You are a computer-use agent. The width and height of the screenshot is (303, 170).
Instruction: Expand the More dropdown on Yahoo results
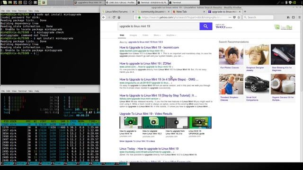click(157, 35)
